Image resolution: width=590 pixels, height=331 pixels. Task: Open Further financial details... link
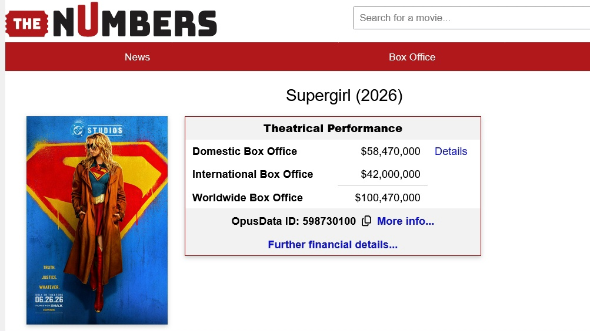(x=332, y=245)
